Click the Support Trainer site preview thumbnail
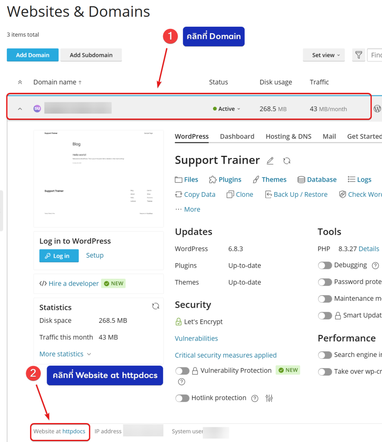 [x=98, y=178]
